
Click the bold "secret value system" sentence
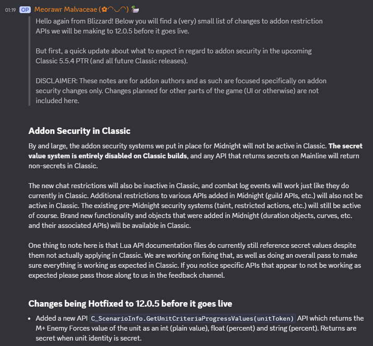point(345,146)
